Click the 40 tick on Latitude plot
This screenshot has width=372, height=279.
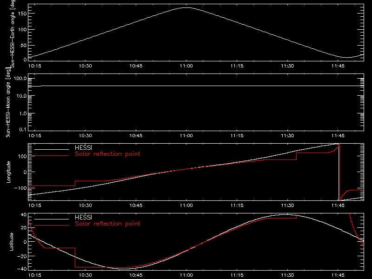click(24, 215)
